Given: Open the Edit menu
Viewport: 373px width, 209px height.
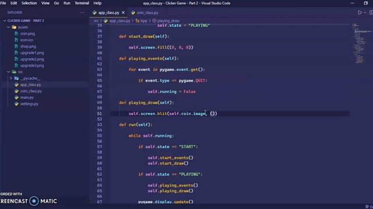Looking at the screenshot, I should [13, 3].
